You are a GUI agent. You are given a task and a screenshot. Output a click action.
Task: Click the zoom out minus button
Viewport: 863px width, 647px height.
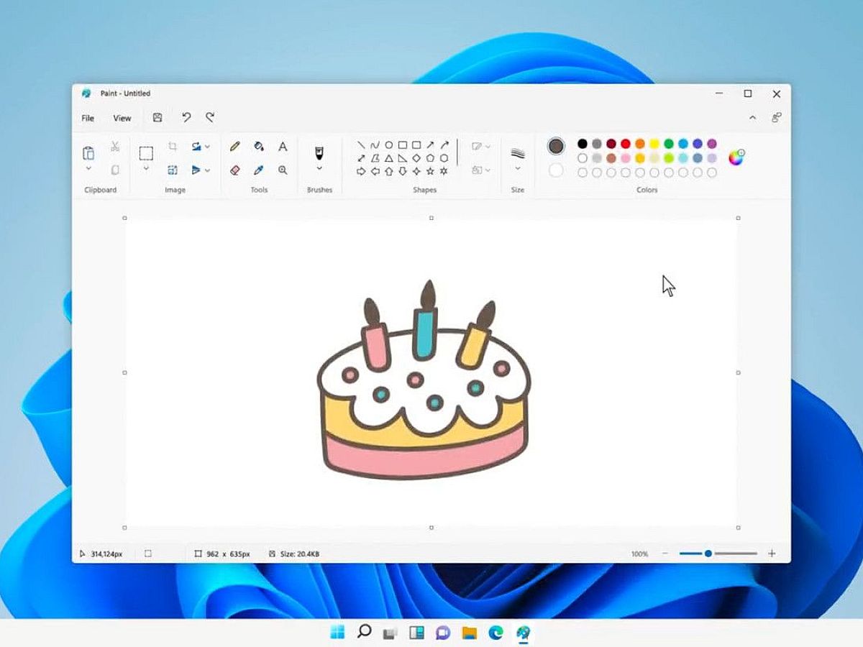pyautogui.click(x=665, y=554)
